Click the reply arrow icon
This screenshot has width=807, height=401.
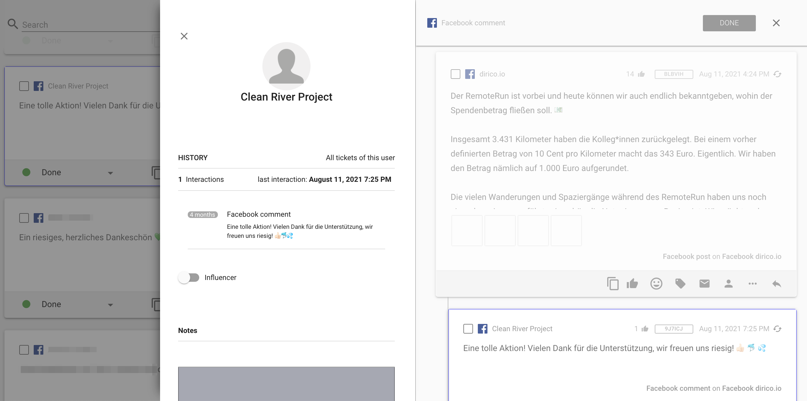tap(776, 284)
